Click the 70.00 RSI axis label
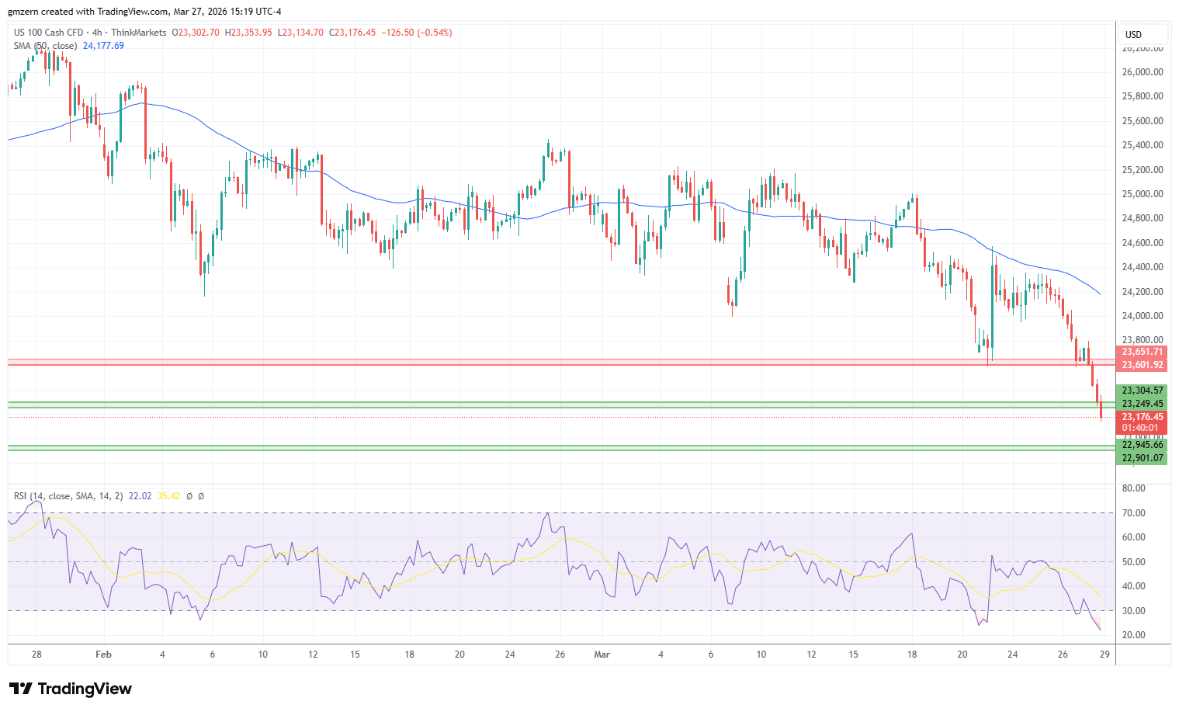The width and height of the screenshot is (1179, 712). point(1134,513)
